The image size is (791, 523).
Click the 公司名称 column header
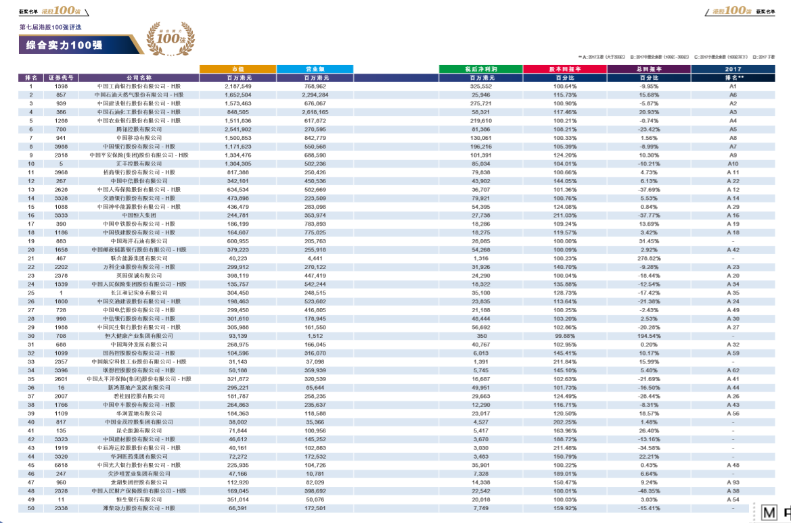[x=140, y=78]
